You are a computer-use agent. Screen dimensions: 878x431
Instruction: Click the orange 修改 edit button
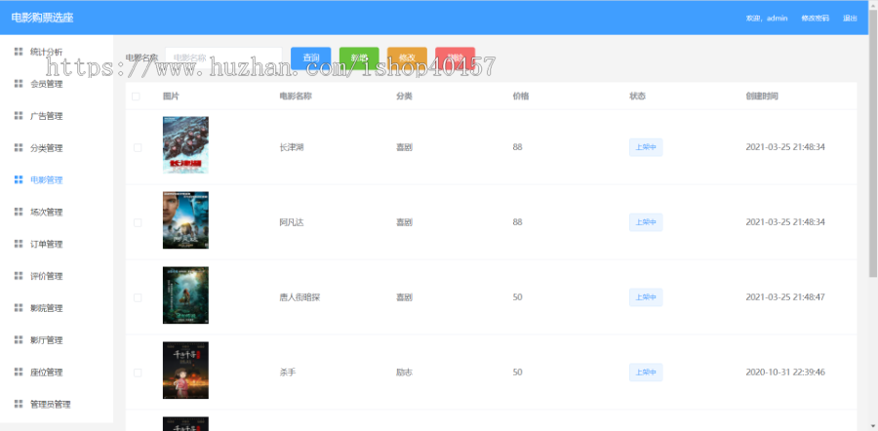[x=407, y=58]
